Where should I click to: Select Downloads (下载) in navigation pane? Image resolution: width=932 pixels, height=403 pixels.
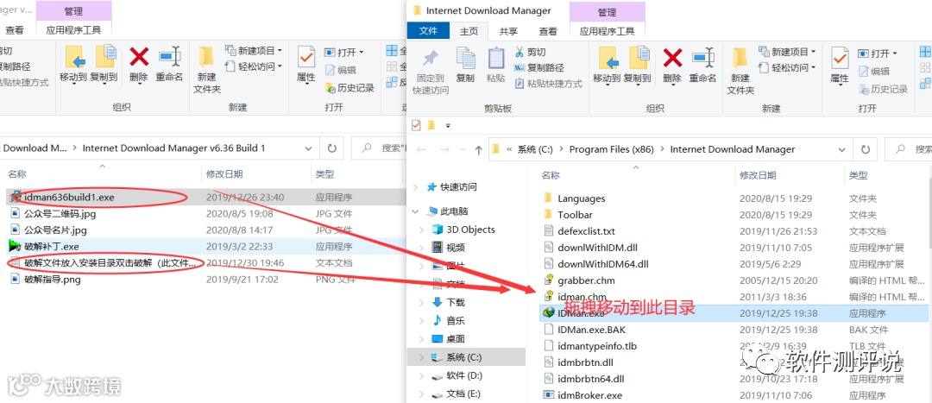pos(448,303)
